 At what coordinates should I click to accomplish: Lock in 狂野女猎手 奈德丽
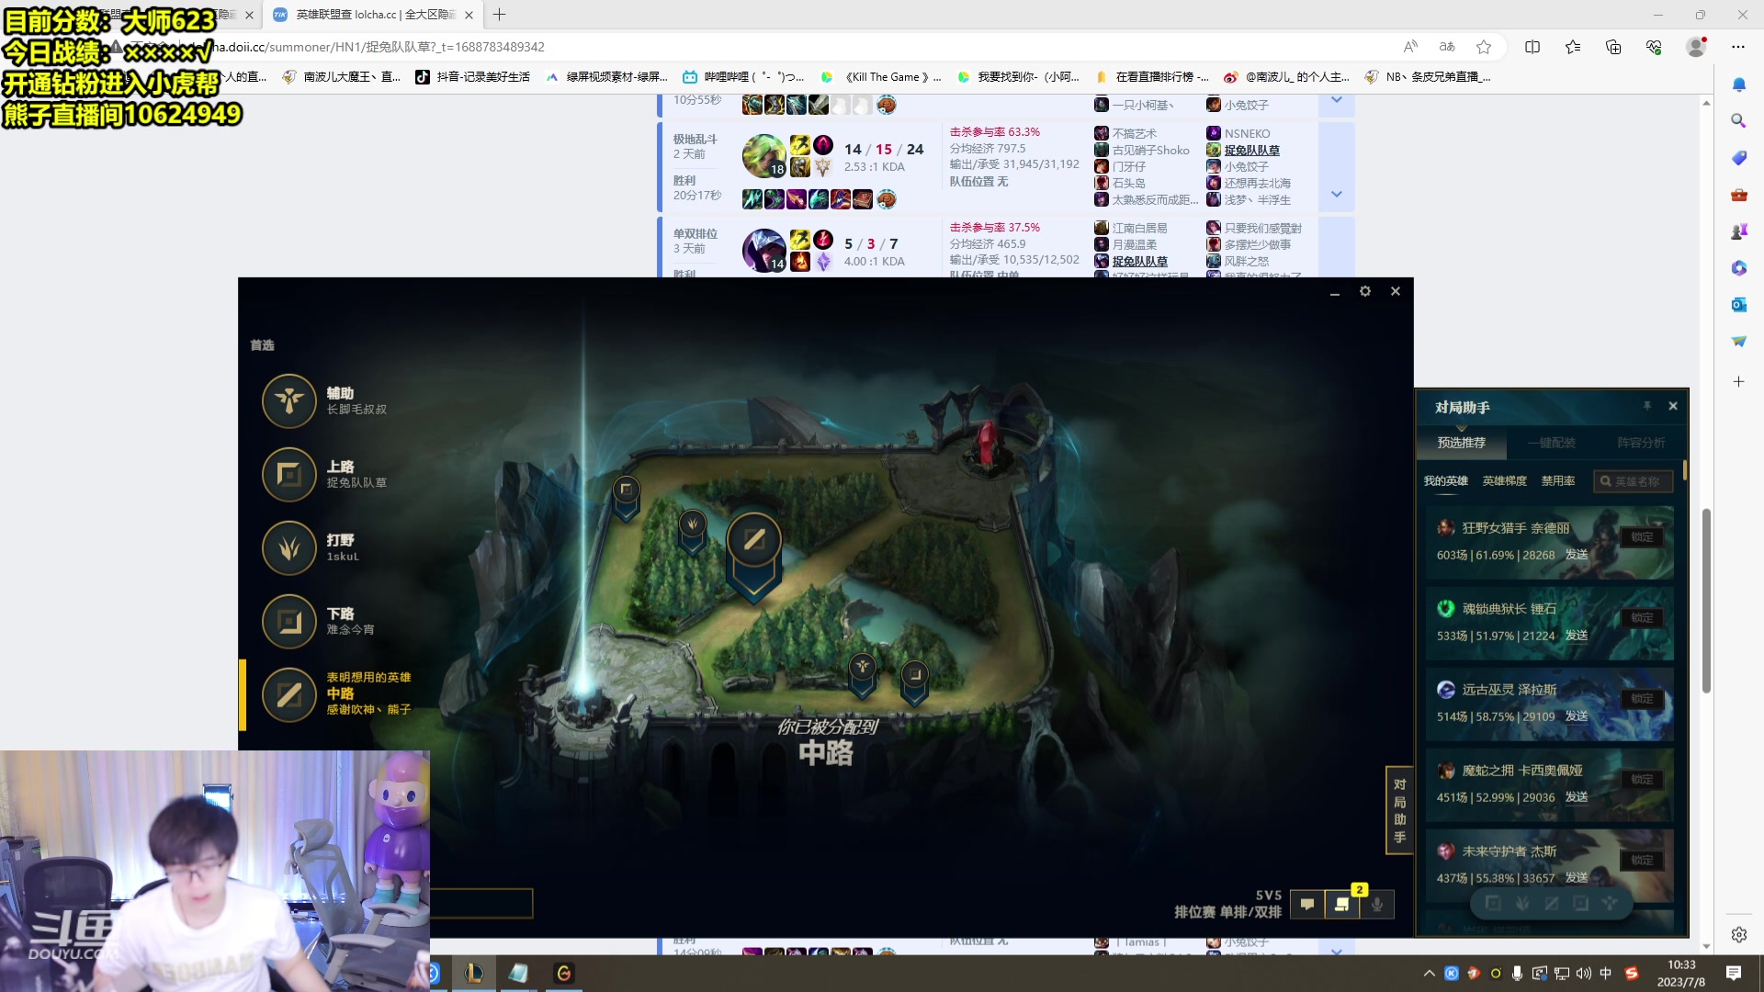(1642, 537)
